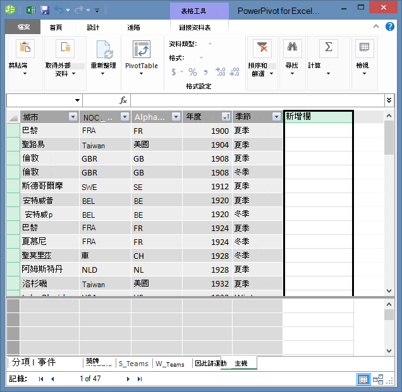
Task: Select the Advanced (進階) ribbon tab
Action: (134, 27)
